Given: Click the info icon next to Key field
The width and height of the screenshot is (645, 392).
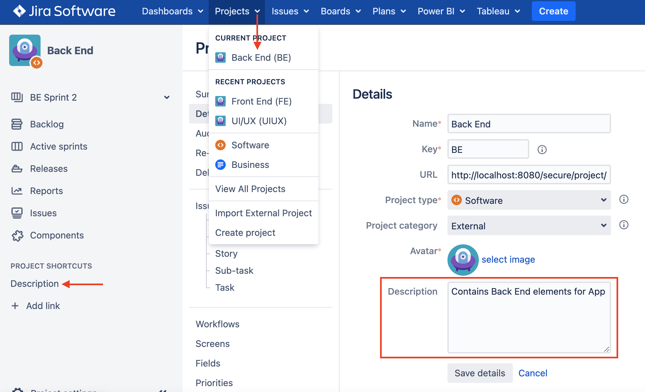Looking at the screenshot, I should pos(542,150).
